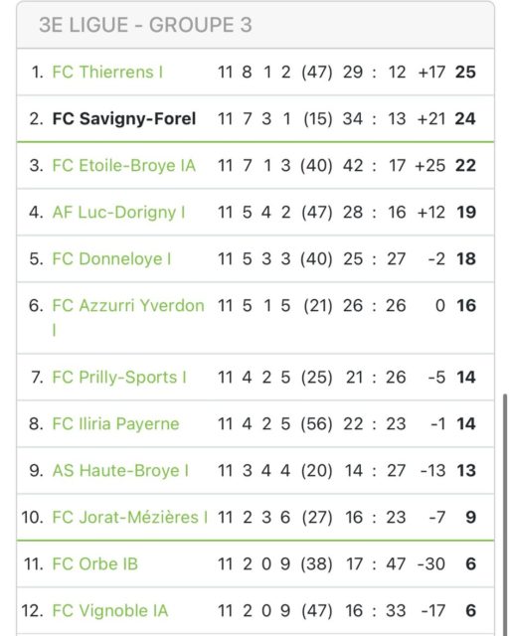Click FC Etoile-Broye IA goal difference +25
The width and height of the screenshot is (510, 636).
[x=430, y=166]
